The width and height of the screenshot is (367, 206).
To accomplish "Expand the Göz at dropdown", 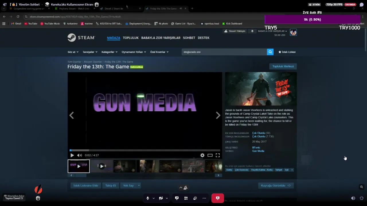I will (x=73, y=52).
